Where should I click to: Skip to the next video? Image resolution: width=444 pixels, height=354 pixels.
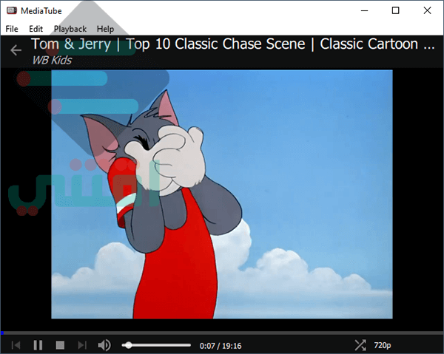pyautogui.click(x=82, y=345)
